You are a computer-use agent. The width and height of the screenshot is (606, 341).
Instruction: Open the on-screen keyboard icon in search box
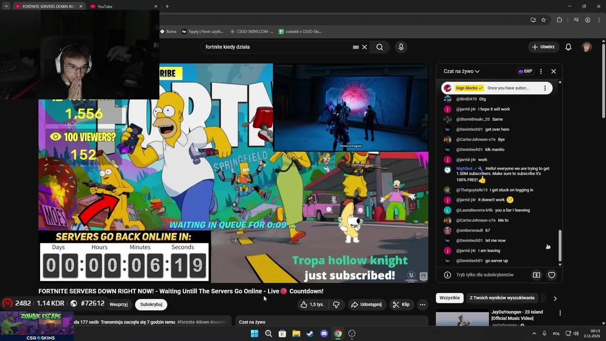tap(356, 47)
